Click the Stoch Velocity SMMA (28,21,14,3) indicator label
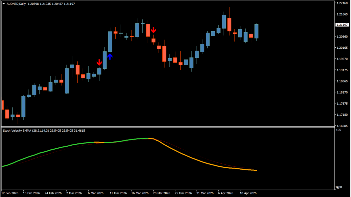The height and width of the screenshot is (197, 351). tap(26, 131)
